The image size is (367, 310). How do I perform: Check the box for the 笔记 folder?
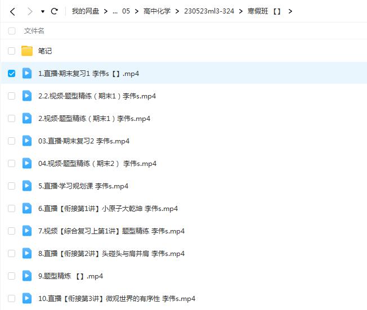pyautogui.click(x=11, y=51)
